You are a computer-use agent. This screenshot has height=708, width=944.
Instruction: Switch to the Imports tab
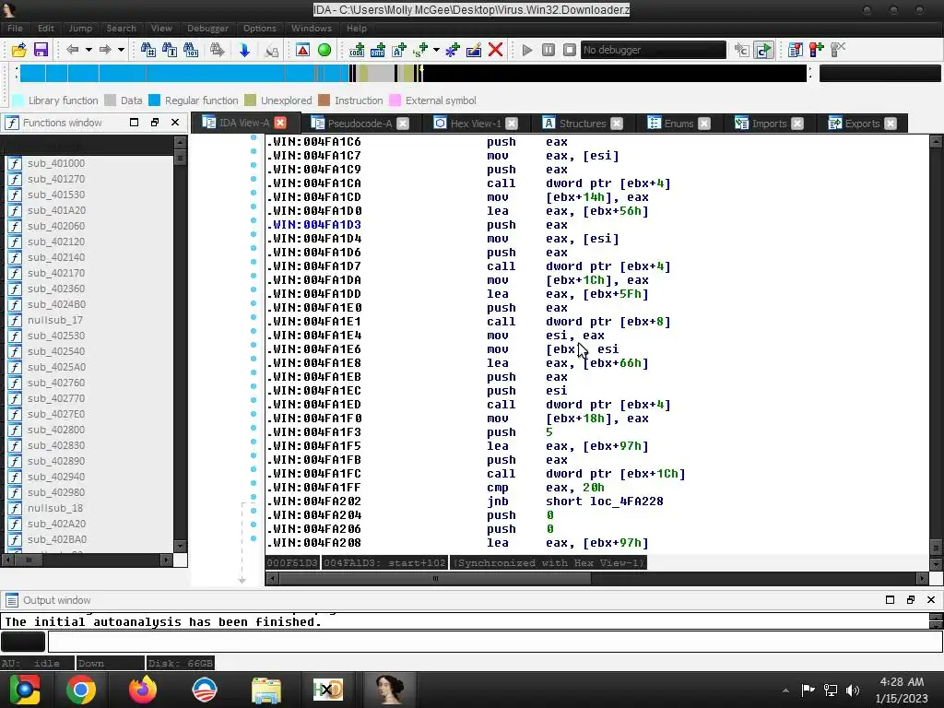(769, 124)
